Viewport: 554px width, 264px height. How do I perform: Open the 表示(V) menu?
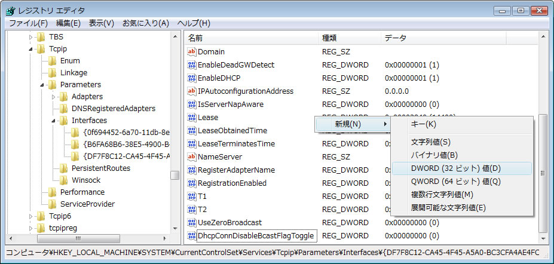point(102,23)
